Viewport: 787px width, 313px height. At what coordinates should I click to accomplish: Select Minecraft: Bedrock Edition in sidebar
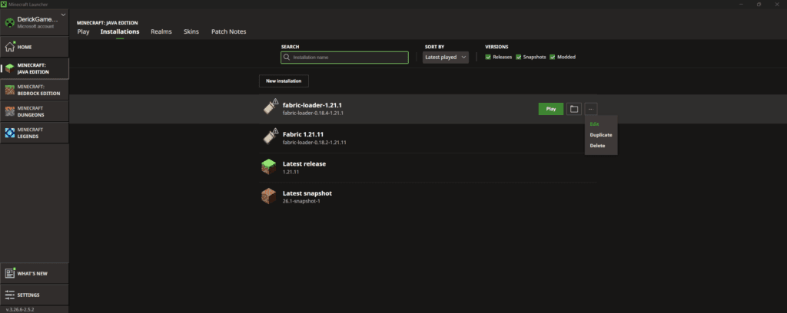coord(35,90)
